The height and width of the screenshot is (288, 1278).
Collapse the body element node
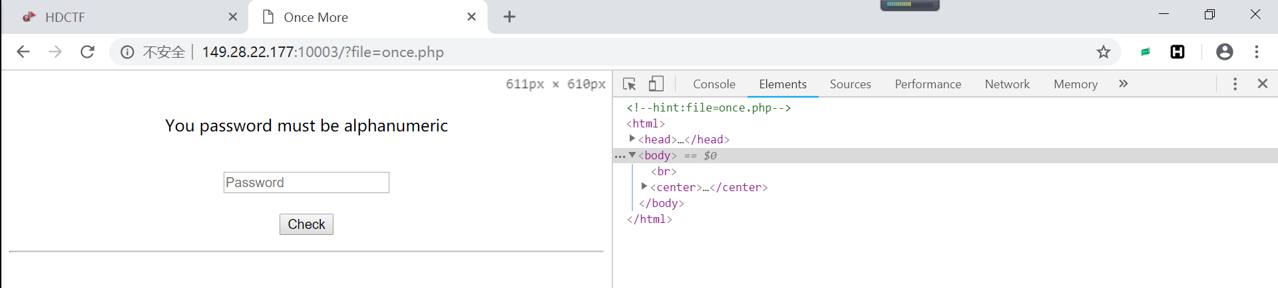coord(632,155)
